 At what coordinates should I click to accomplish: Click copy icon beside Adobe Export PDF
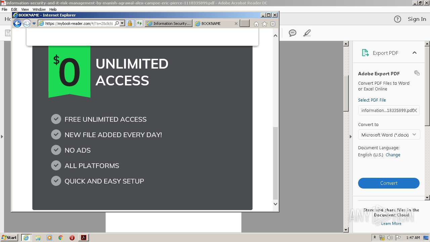coord(417,73)
